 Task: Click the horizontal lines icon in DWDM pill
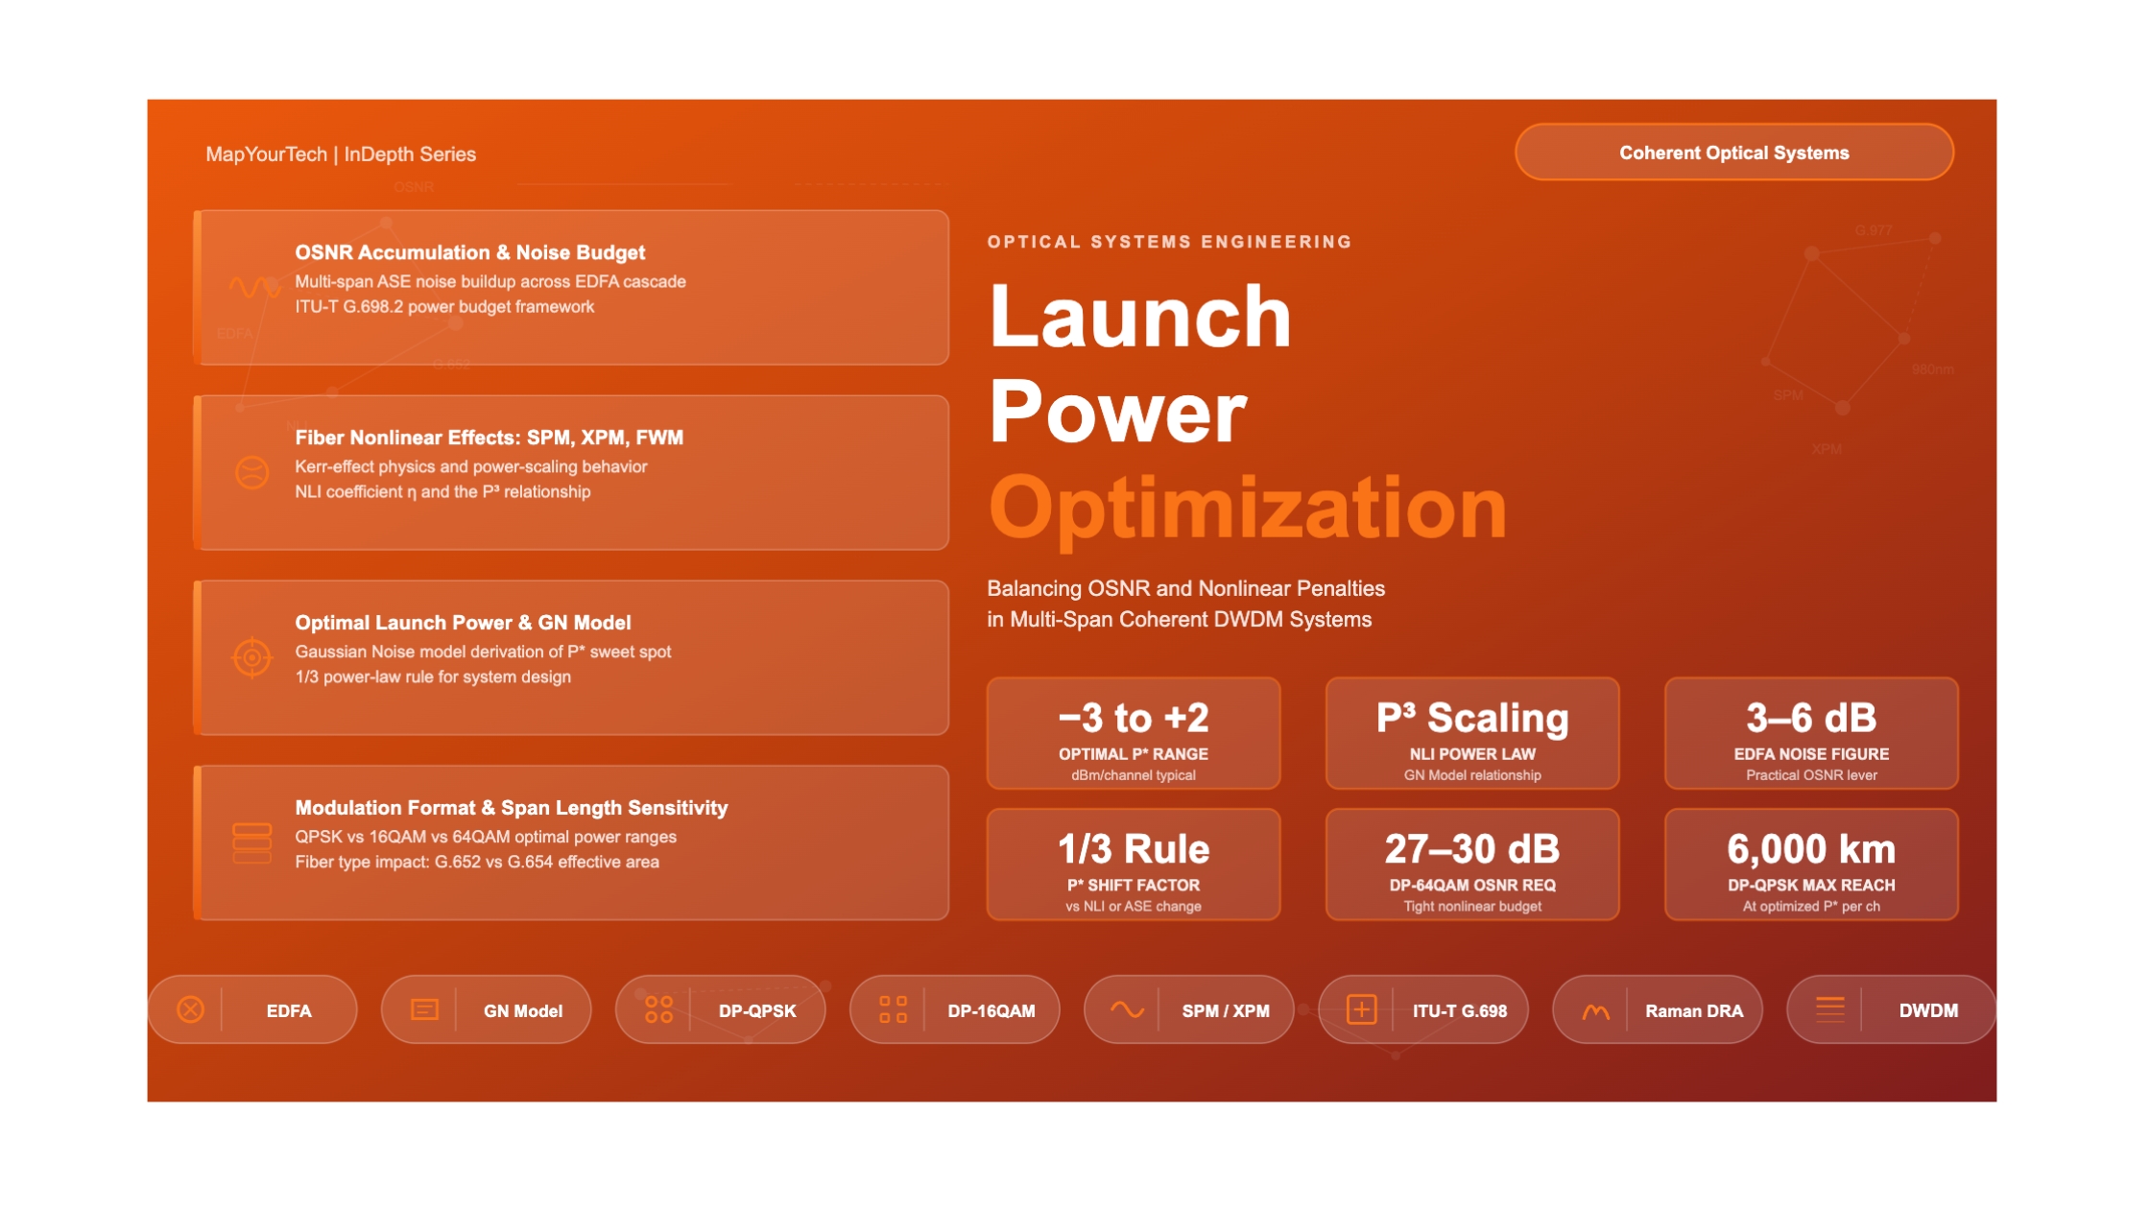tap(1830, 1010)
